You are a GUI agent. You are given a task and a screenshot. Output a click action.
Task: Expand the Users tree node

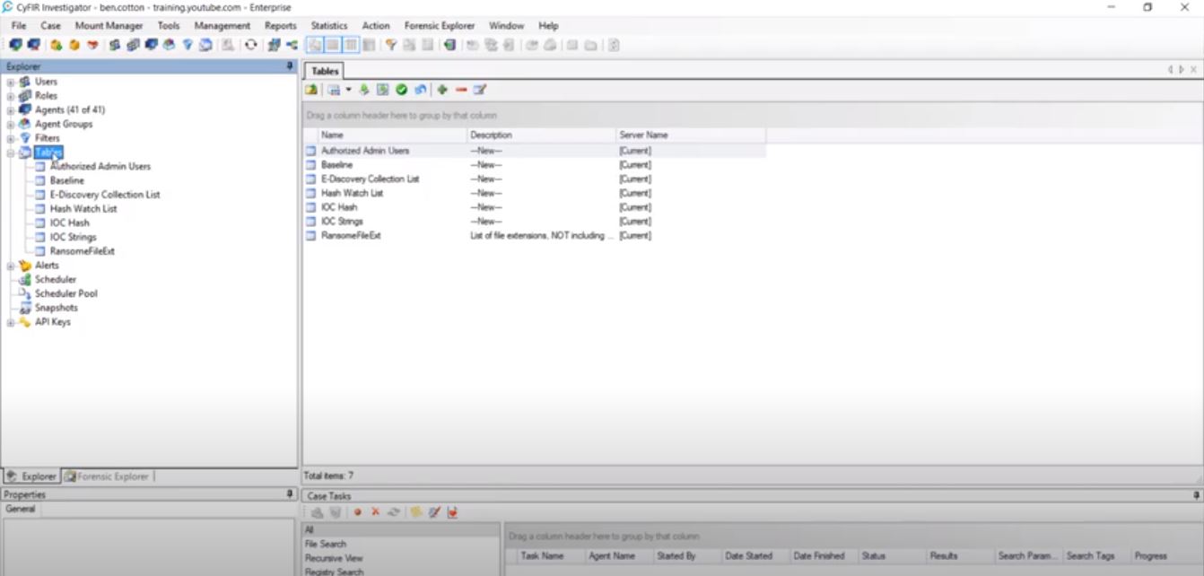pos(11,82)
